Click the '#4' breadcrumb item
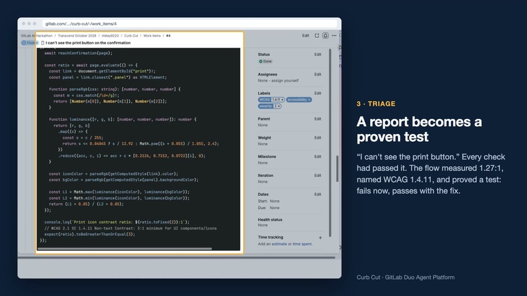This screenshot has width=527, height=296. (169, 36)
